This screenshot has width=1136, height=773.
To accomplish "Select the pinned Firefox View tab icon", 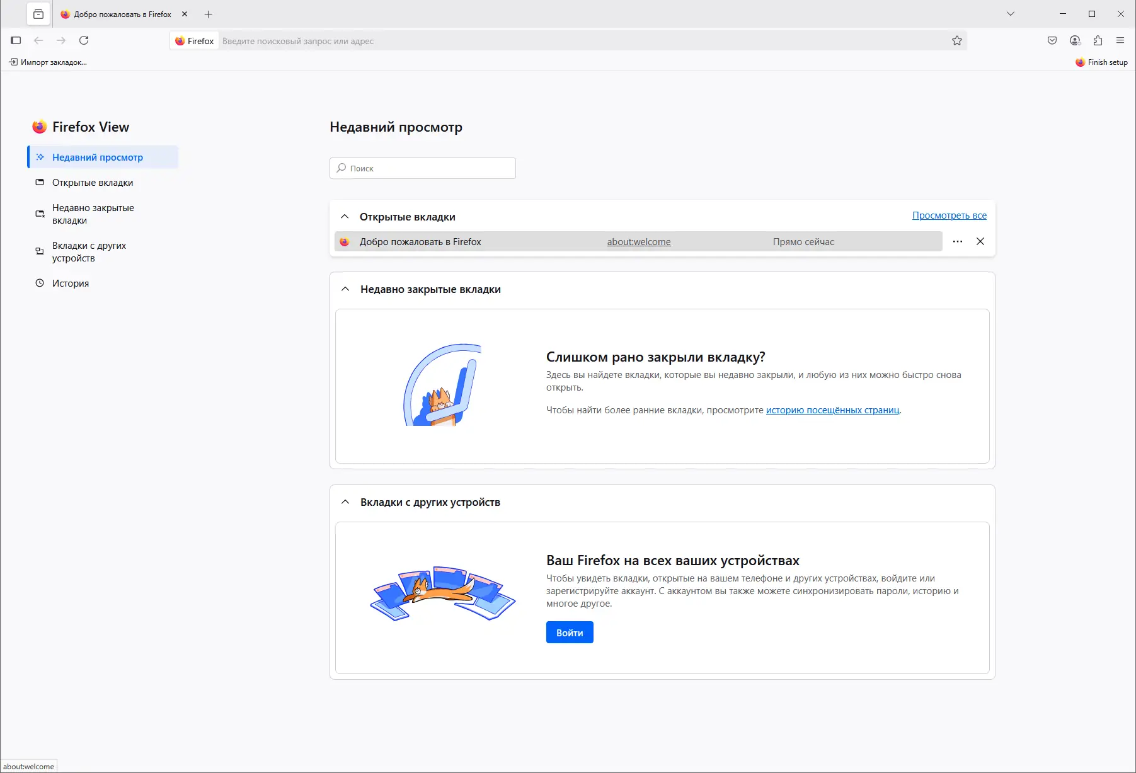I will 38,14.
